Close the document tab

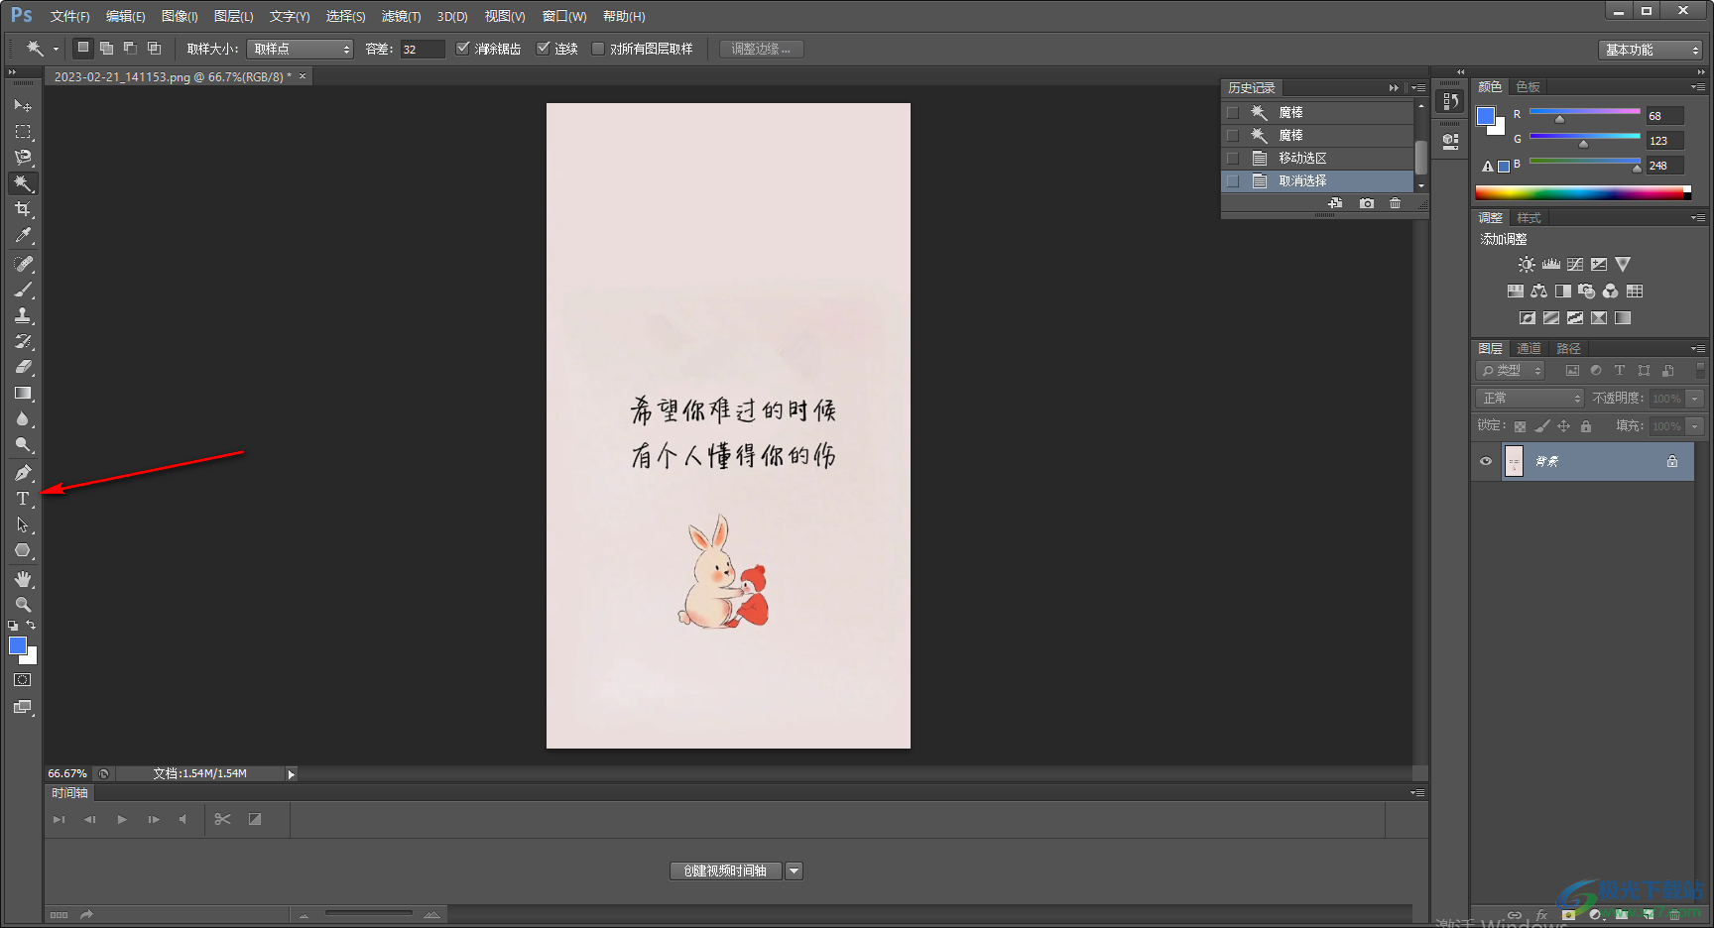(303, 76)
